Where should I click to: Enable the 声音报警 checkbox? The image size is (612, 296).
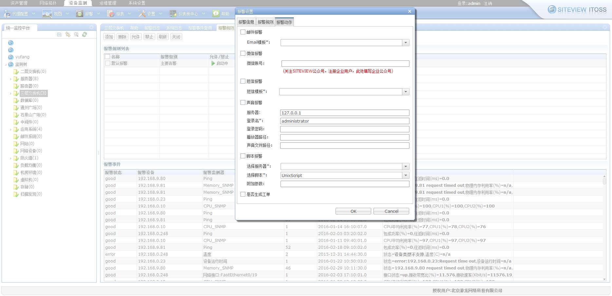pos(243,102)
